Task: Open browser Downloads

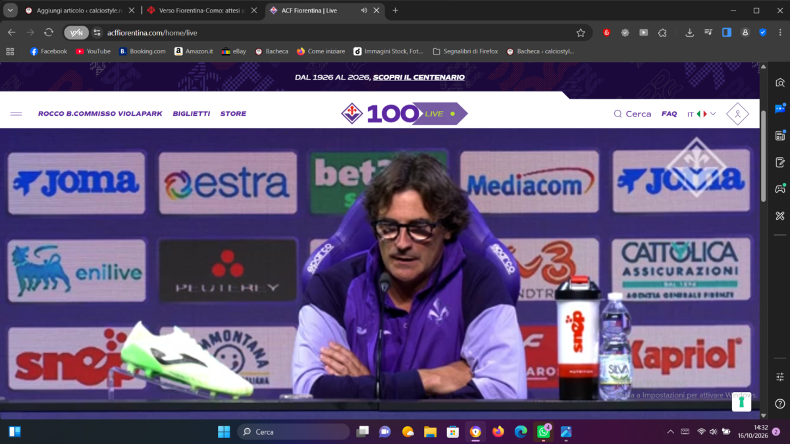Action: [x=689, y=32]
